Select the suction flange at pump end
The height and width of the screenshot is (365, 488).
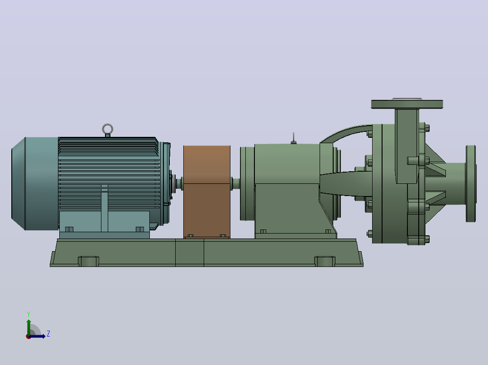pyautogui.click(x=471, y=183)
